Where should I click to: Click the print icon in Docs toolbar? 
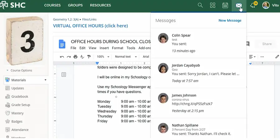[75, 57]
